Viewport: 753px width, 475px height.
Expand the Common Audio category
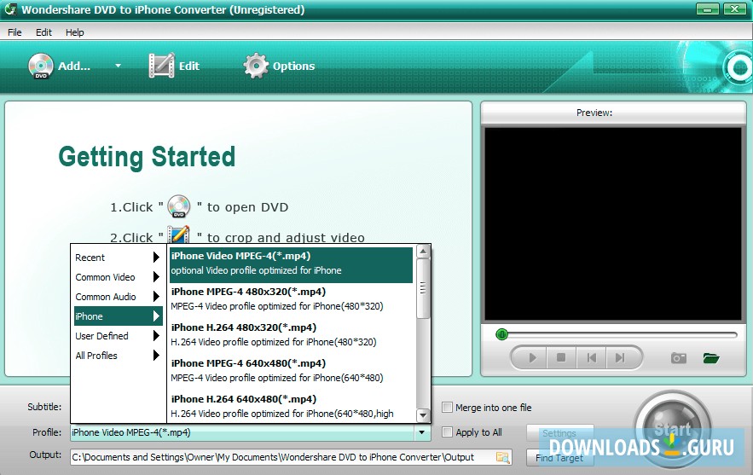click(x=117, y=297)
